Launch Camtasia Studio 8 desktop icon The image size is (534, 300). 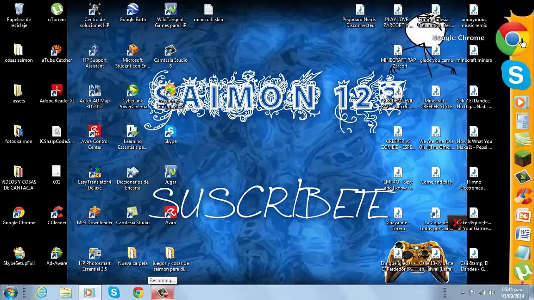[171, 56]
